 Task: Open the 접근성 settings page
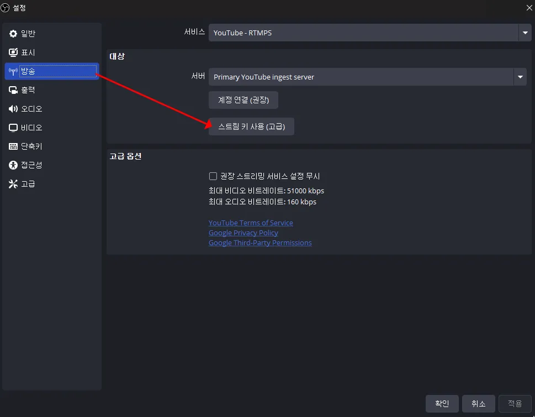[52, 165]
